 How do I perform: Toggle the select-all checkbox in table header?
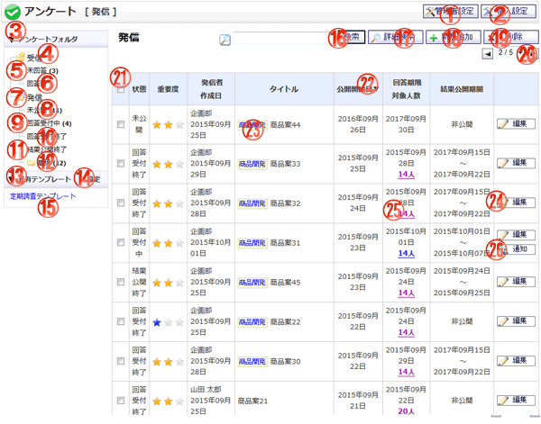[121, 89]
